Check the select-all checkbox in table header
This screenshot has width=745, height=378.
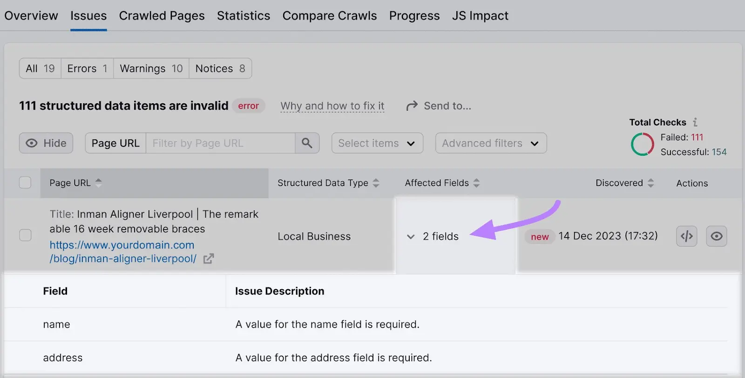point(25,182)
